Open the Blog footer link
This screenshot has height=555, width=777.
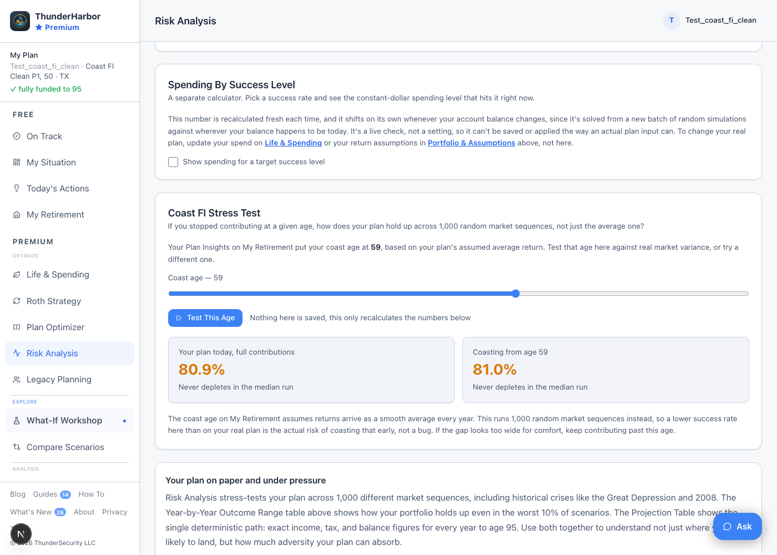point(18,494)
